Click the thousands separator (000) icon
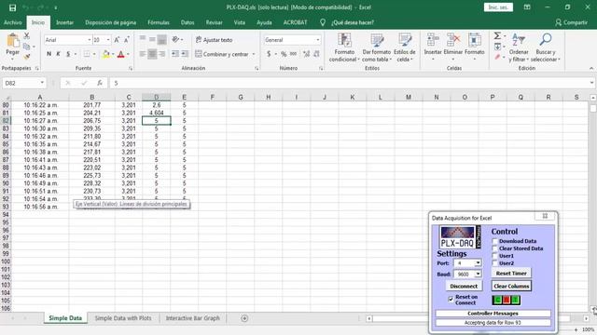 (x=294, y=54)
